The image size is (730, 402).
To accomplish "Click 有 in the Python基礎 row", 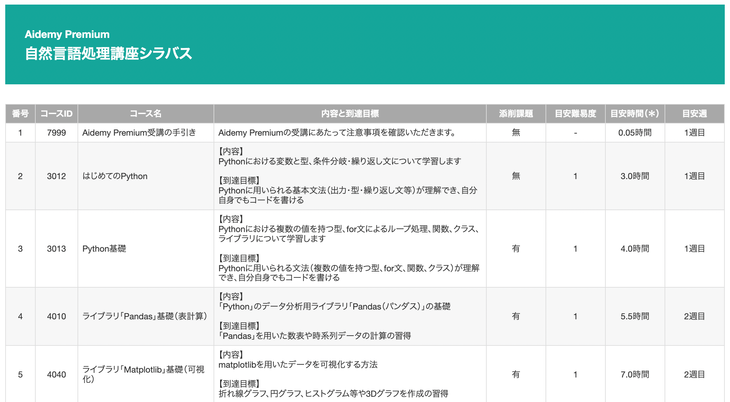I will pyautogui.click(x=516, y=249).
